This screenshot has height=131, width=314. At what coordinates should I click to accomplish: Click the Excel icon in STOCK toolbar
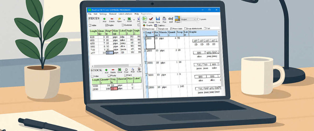click(120, 70)
